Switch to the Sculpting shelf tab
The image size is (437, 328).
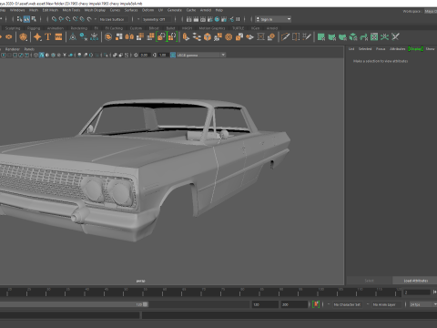click(13, 28)
